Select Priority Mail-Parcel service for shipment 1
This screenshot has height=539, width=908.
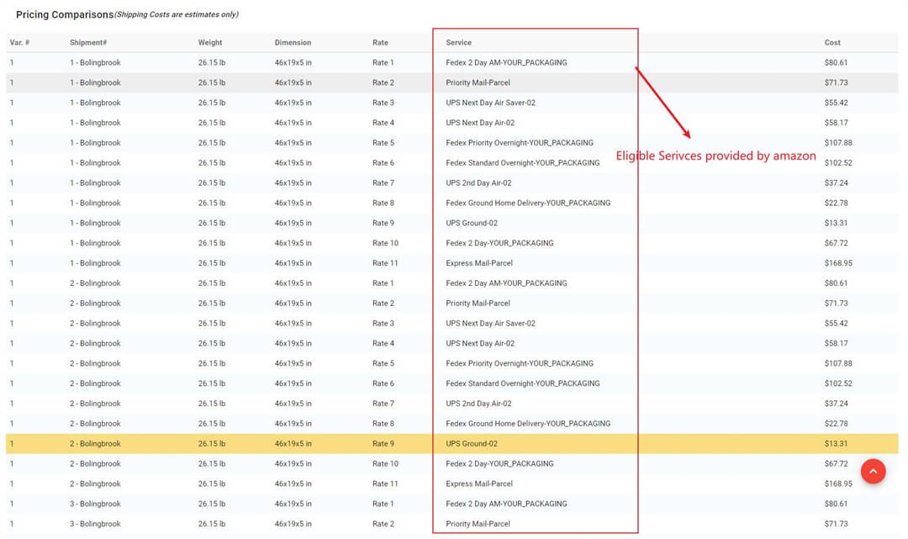tap(478, 82)
